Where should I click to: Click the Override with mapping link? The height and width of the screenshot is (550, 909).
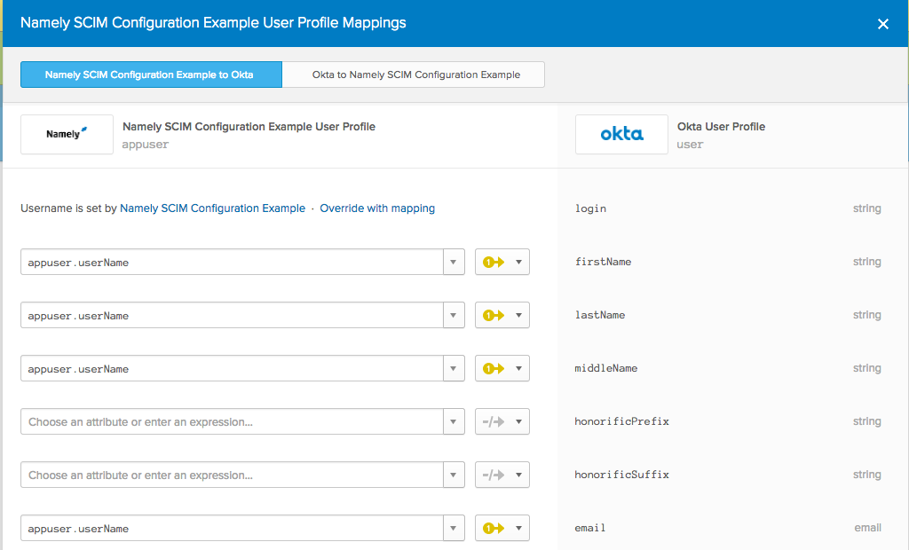click(x=377, y=208)
